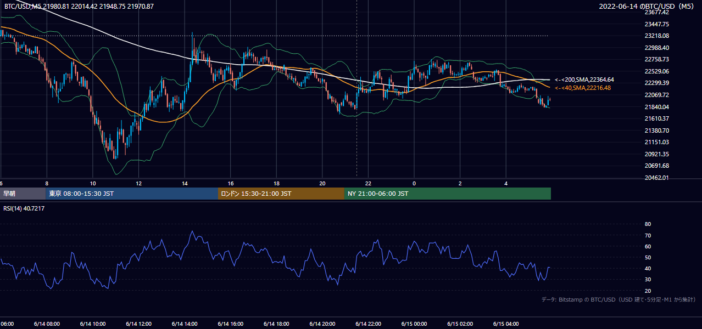Click RSI axis level 30
This screenshot has width=702, height=329.
coord(648,280)
